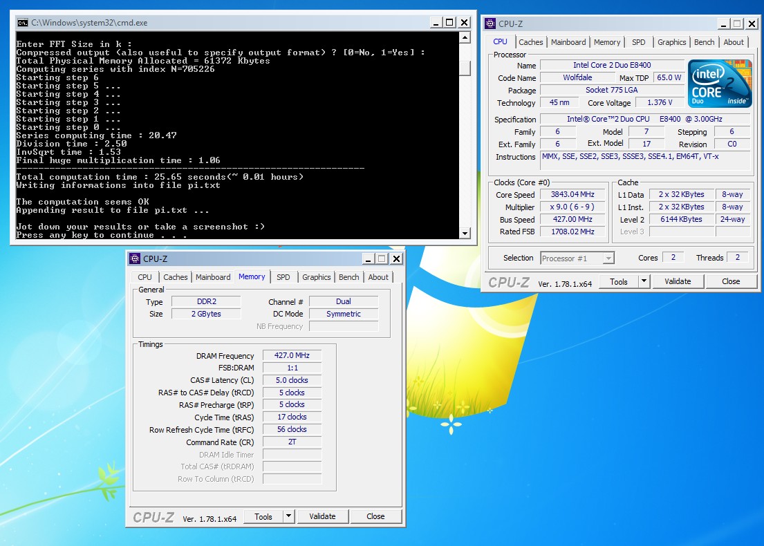This screenshot has height=546, width=764.
Task: Close the CPU-Z Memory window via X
Action: point(397,258)
